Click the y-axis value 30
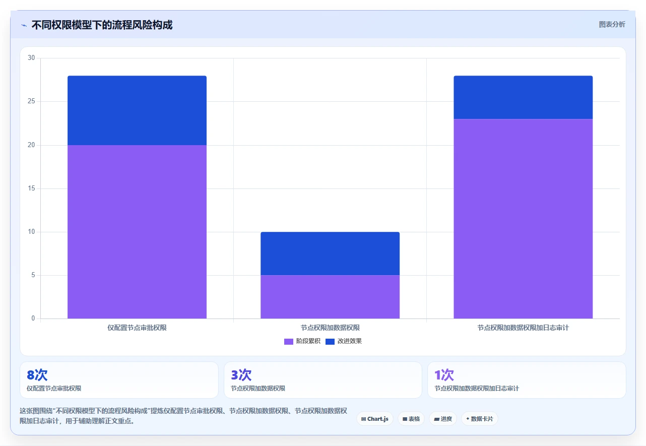Viewport: 646px width, 446px height. 31,58
